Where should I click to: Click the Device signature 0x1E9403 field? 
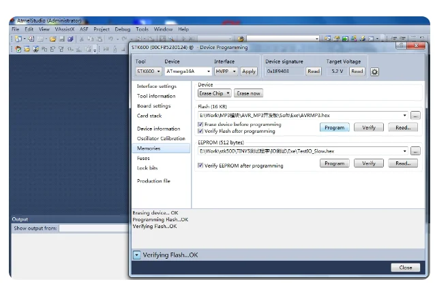pos(284,71)
